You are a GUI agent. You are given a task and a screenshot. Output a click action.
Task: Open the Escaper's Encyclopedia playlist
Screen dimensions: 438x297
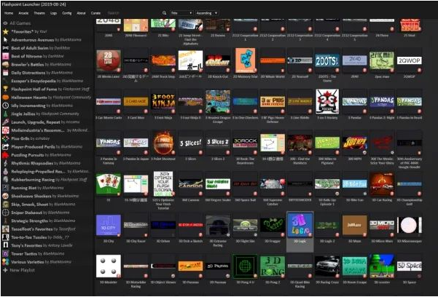coord(47,81)
